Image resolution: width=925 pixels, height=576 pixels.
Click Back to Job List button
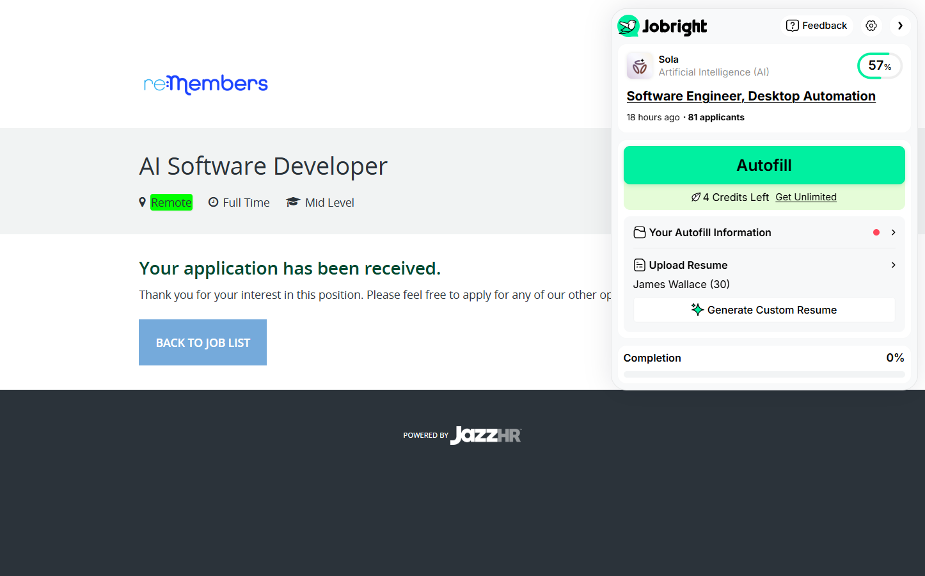(x=203, y=342)
